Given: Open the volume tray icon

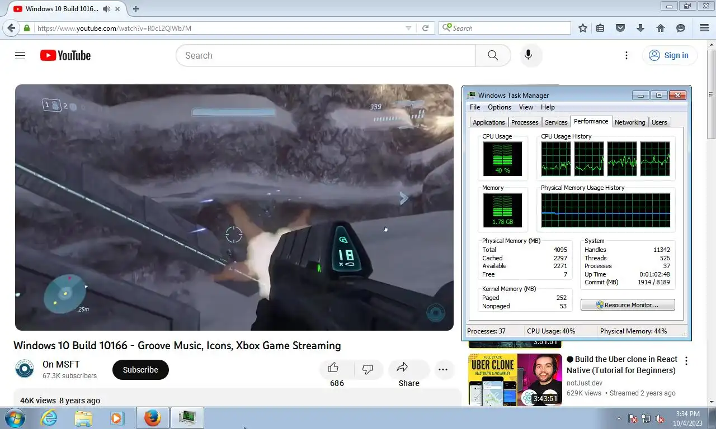Looking at the screenshot, I should (x=660, y=418).
